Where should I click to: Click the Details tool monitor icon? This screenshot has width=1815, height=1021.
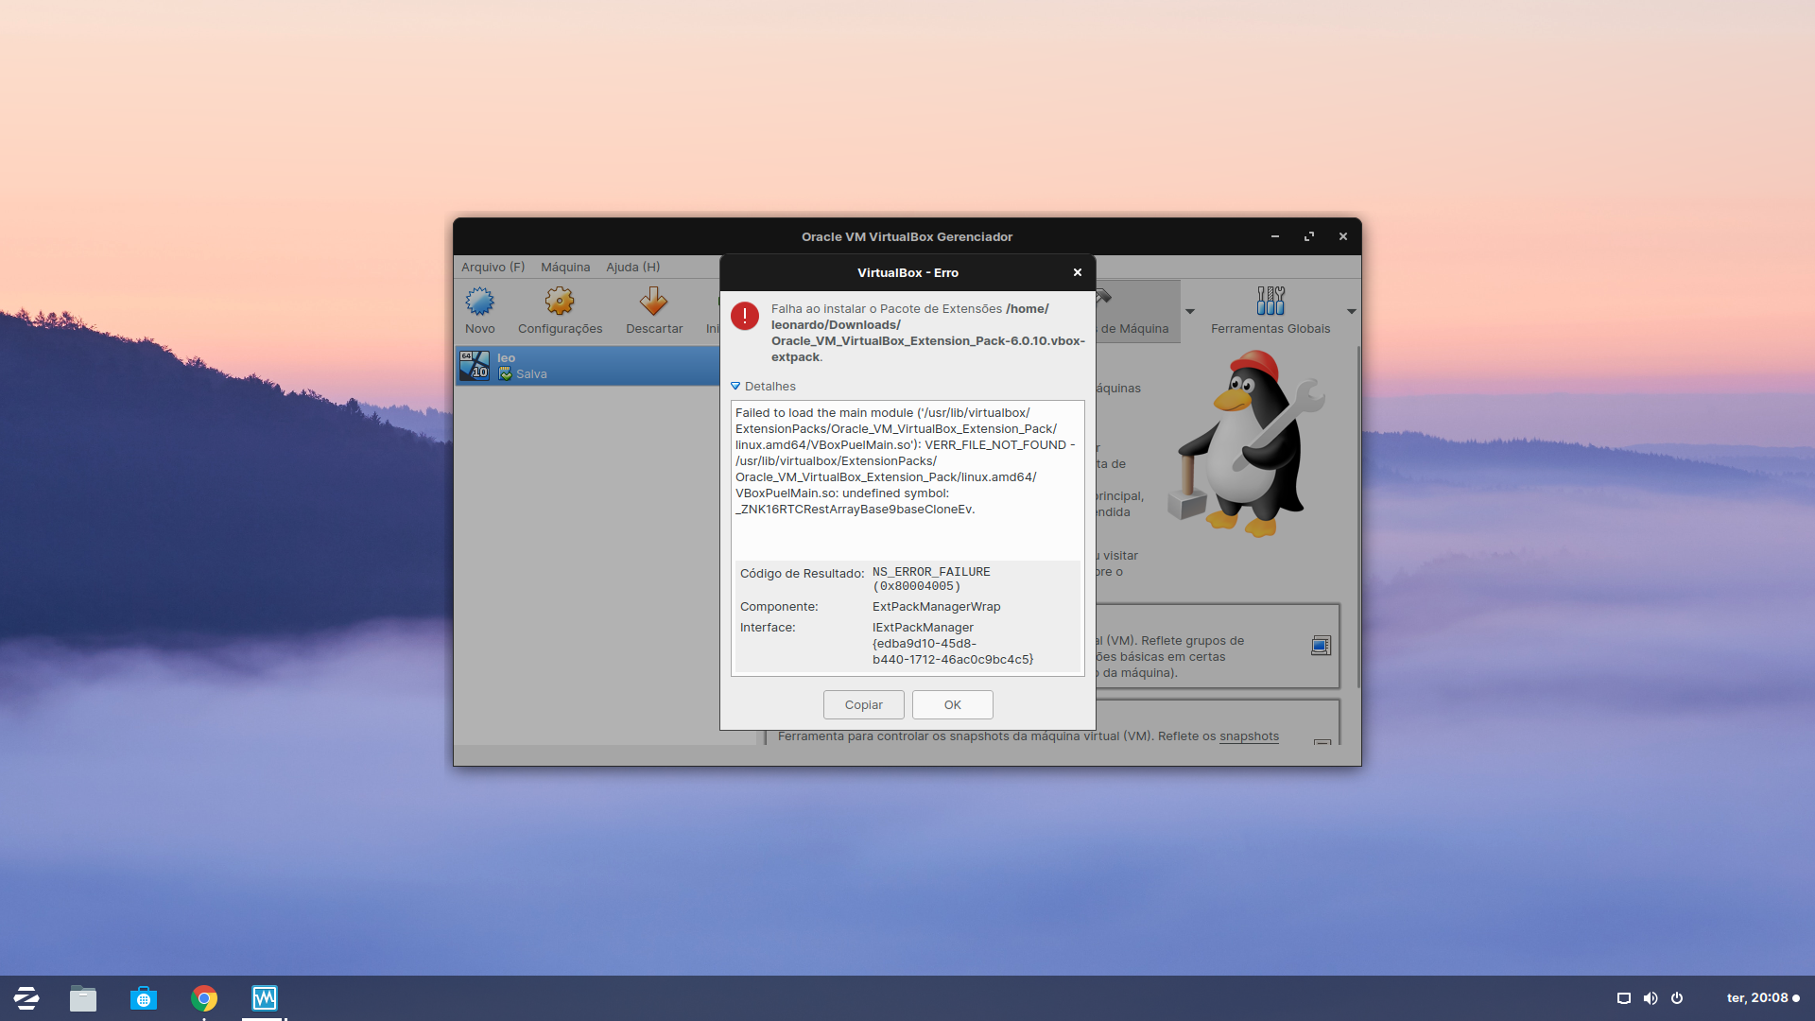pos(1321,646)
